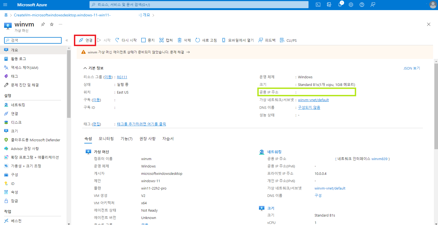Click 캡처 (Capture) in the toolbar
Screen dimensions: 438x225
coord(166,40)
